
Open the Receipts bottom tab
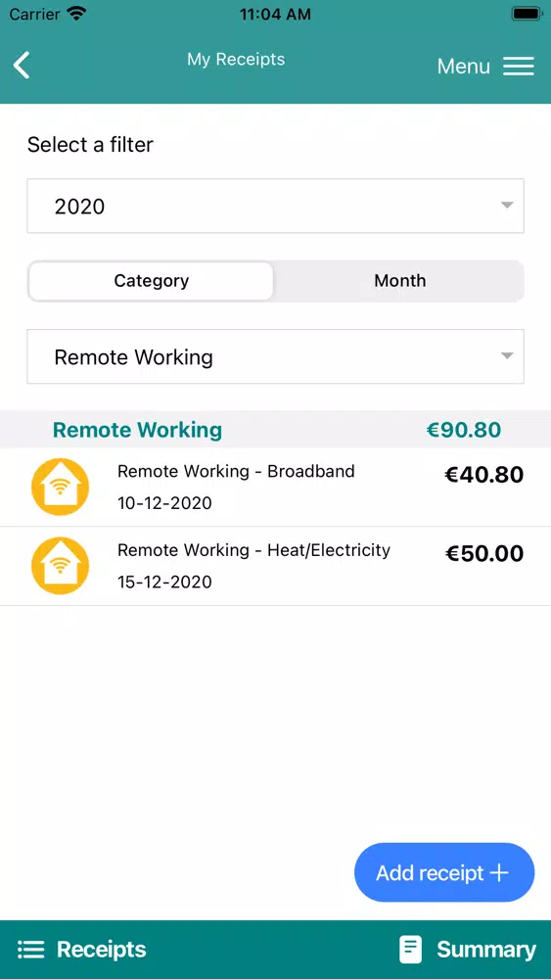(82, 950)
